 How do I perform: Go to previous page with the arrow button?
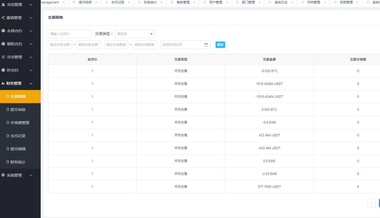[x=371, y=203]
